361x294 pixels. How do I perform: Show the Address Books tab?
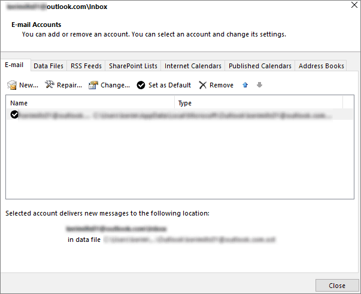321,66
